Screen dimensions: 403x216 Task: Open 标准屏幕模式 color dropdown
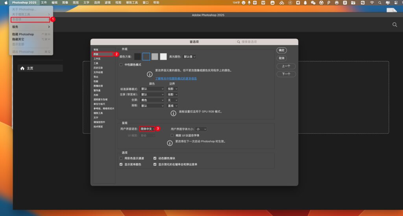(x=152, y=89)
